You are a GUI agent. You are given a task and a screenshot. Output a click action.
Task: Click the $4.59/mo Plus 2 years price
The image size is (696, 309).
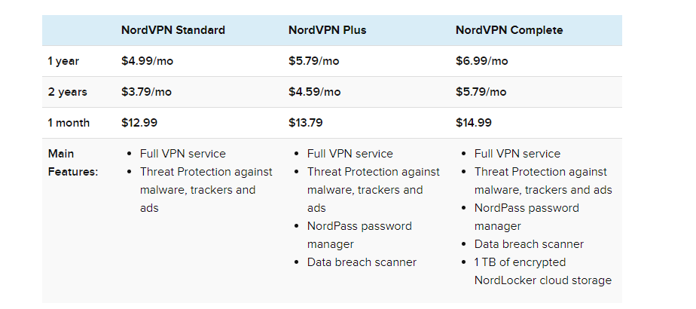[314, 92]
